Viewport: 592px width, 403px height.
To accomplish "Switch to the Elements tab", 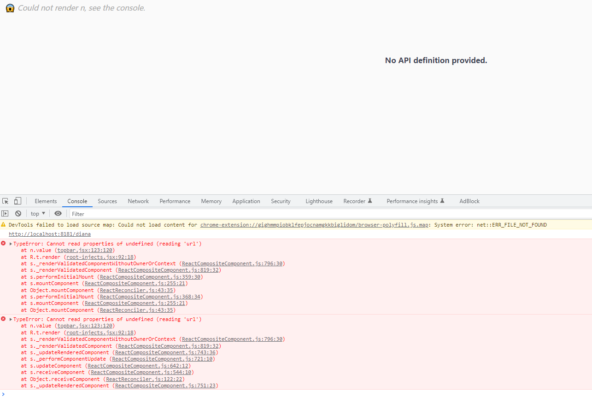I will 46,201.
